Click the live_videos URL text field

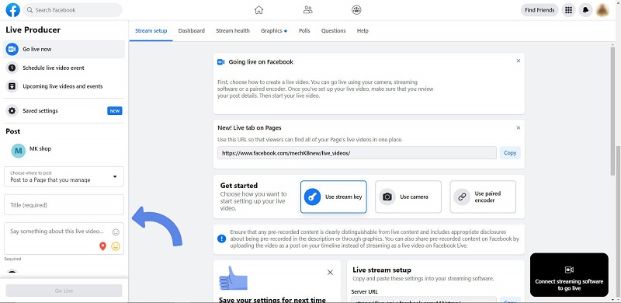(x=357, y=153)
